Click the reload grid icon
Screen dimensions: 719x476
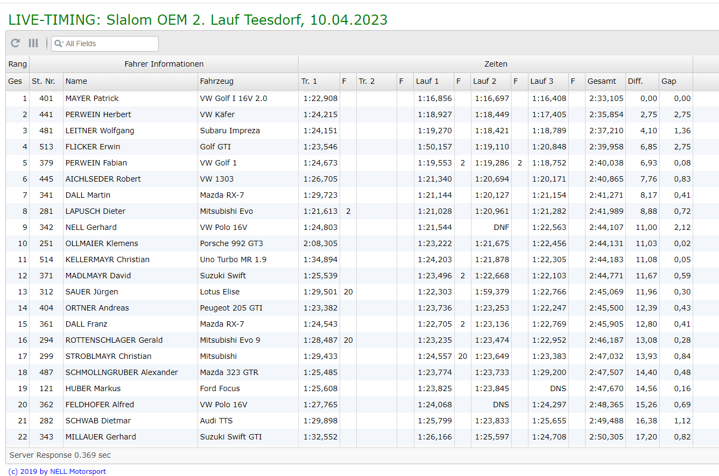click(x=16, y=44)
